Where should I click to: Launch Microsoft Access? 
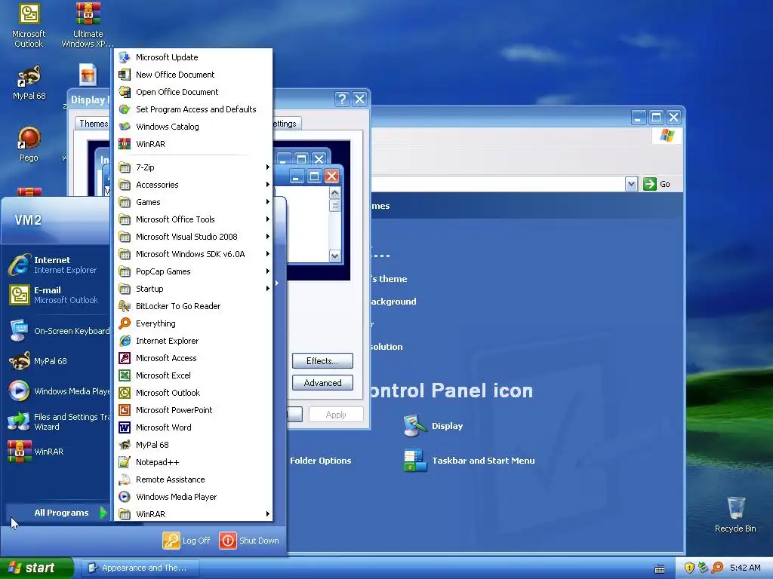[x=193, y=358]
